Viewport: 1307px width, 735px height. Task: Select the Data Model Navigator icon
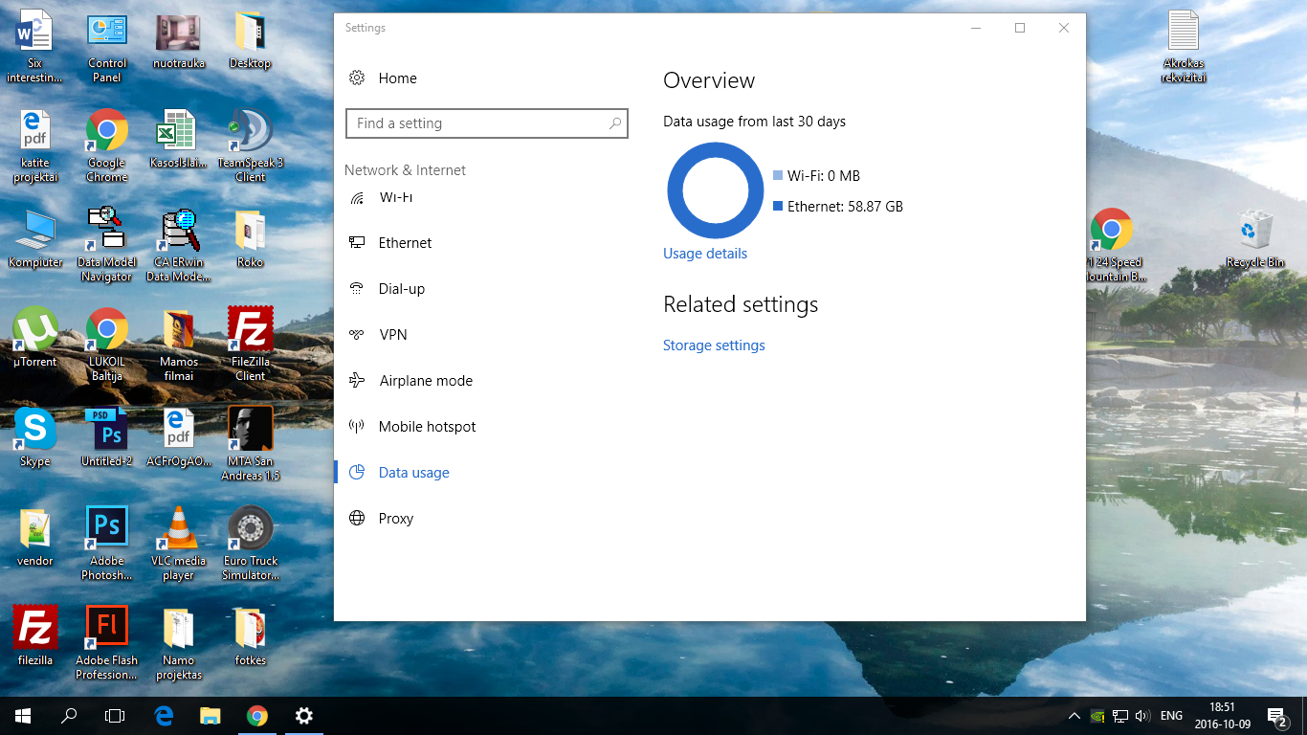[x=107, y=245]
